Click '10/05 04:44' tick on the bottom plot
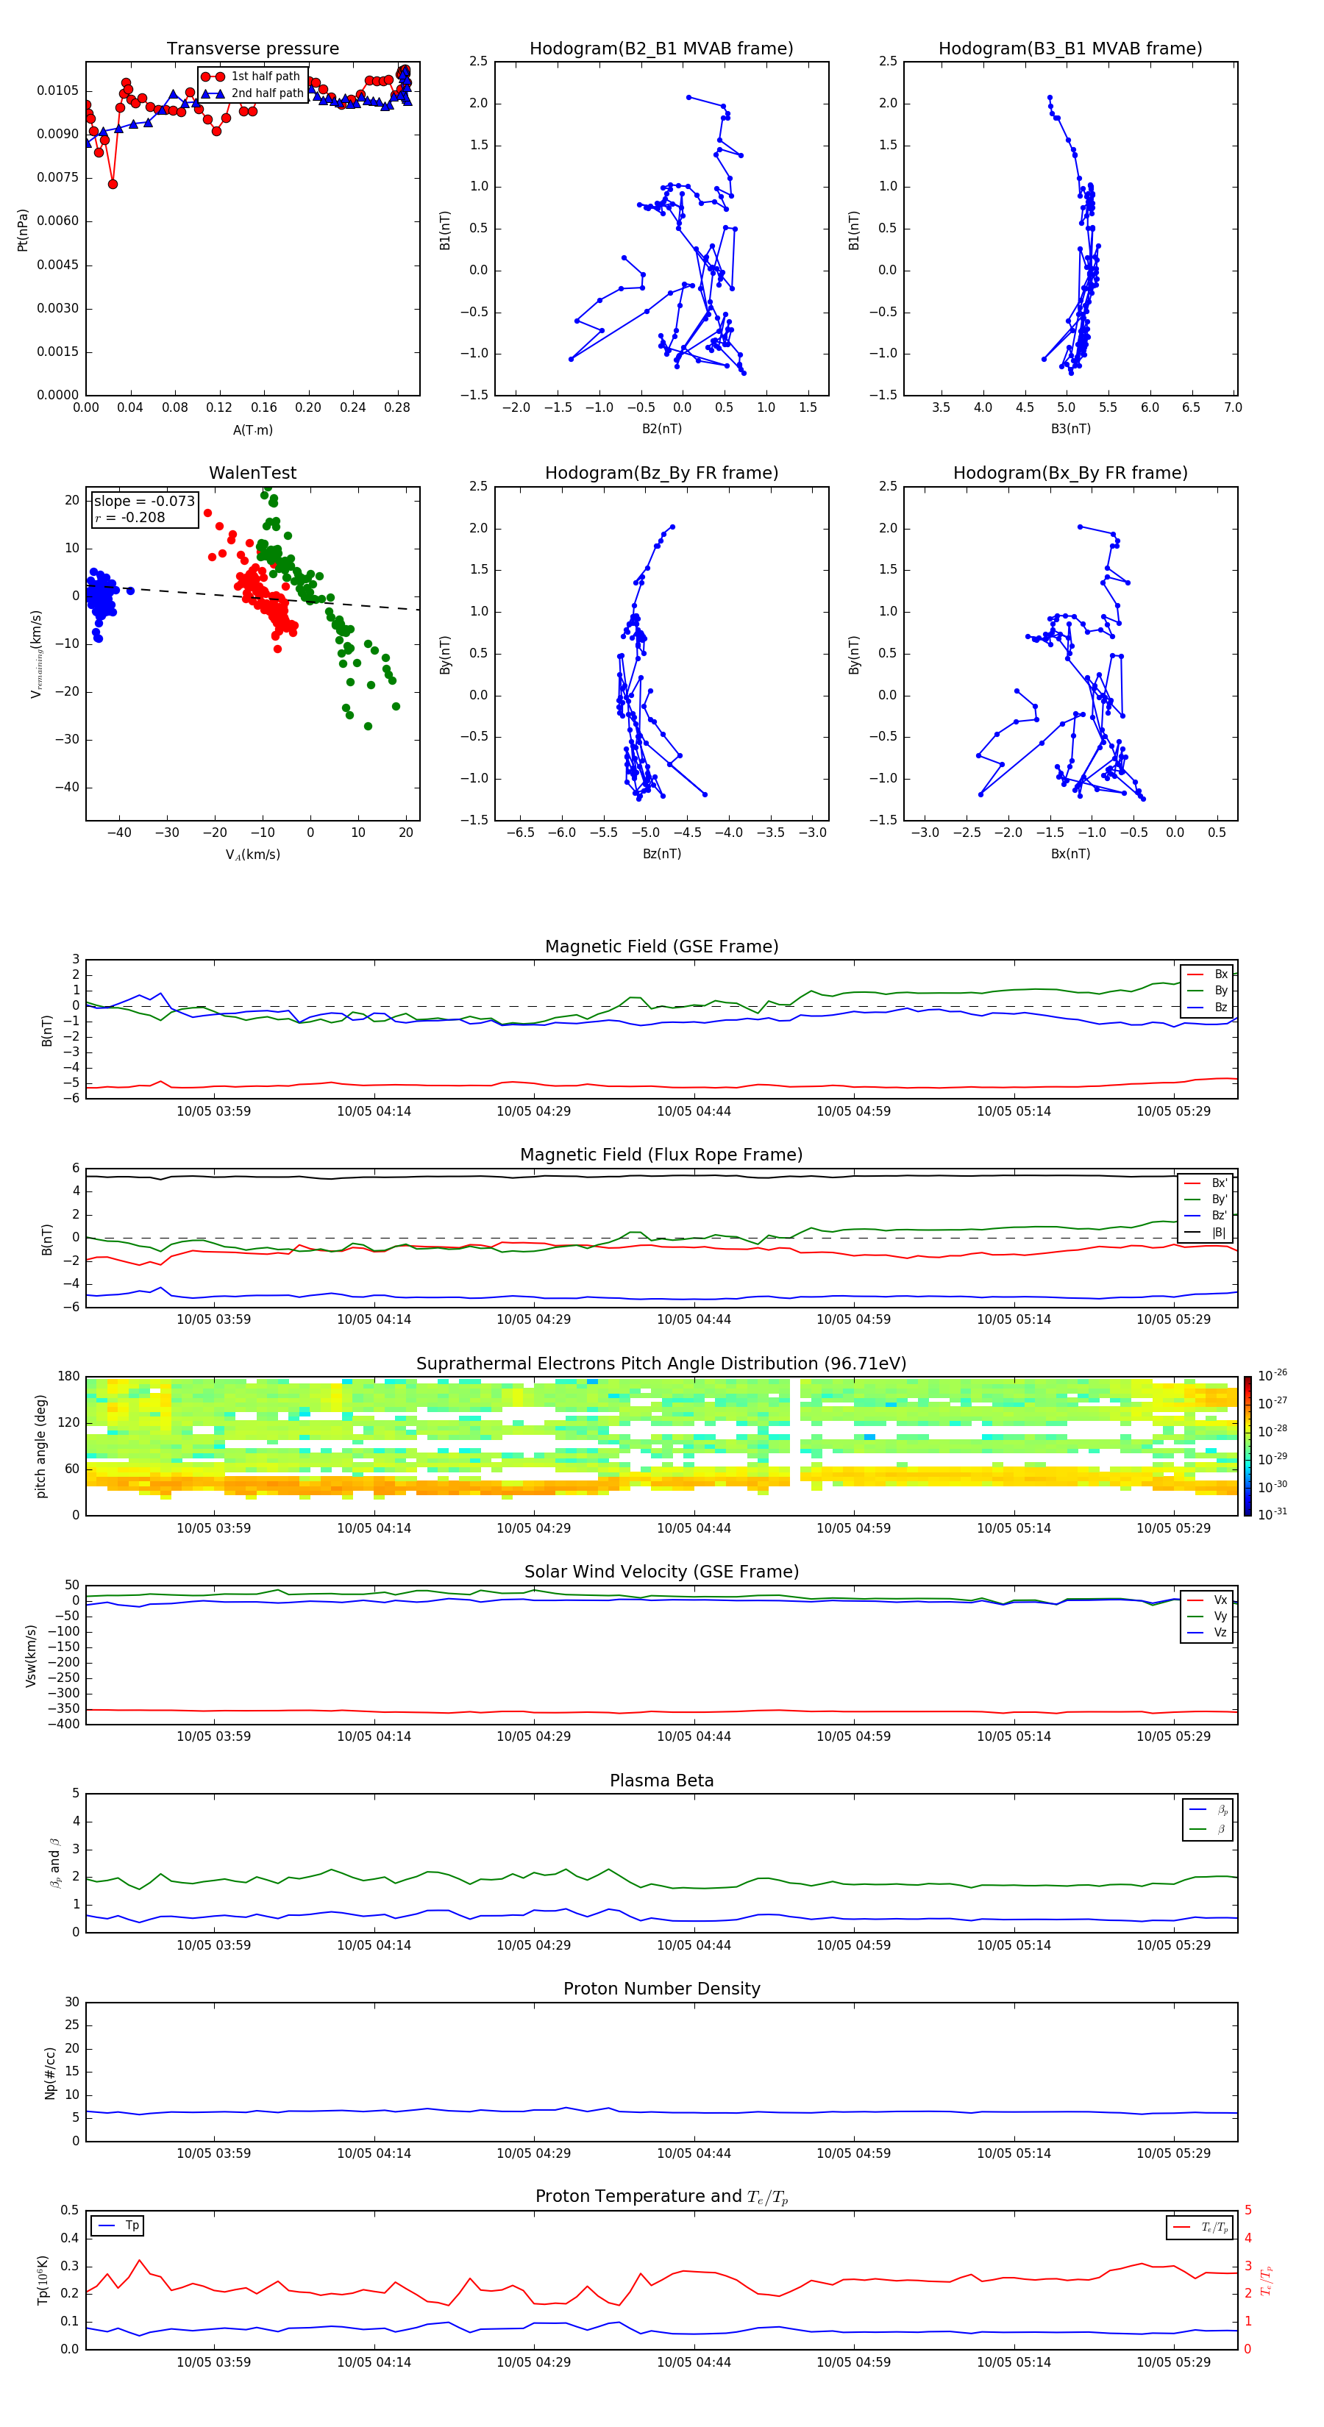 point(694,2362)
